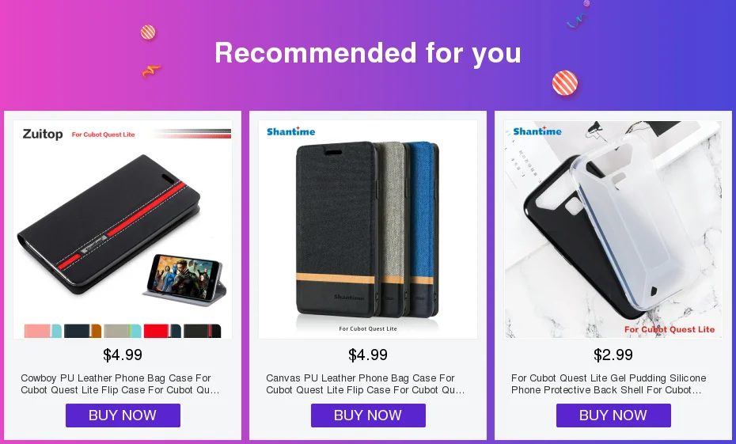Viewport: 736px width, 444px height.
Task: Open the Shantime canvas flip cases image
Action: point(368,230)
